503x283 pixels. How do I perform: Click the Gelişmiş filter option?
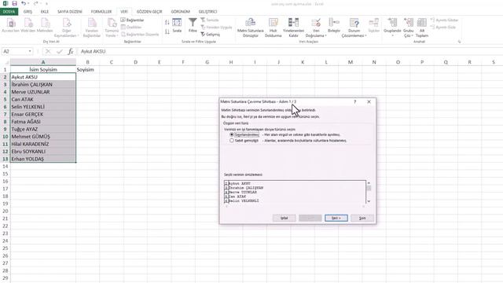211,35
